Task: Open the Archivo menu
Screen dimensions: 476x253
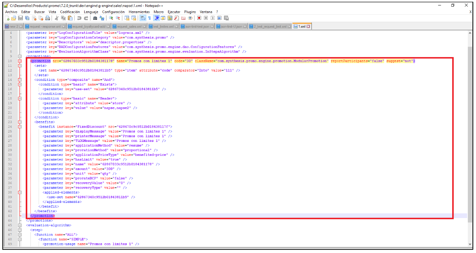Action: click(11, 12)
